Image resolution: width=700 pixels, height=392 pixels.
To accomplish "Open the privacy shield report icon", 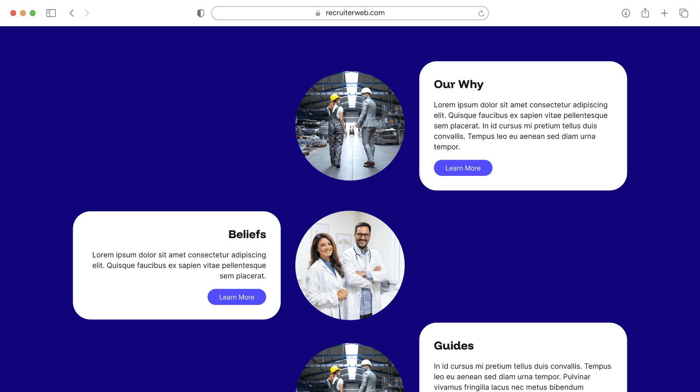I will tap(201, 13).
